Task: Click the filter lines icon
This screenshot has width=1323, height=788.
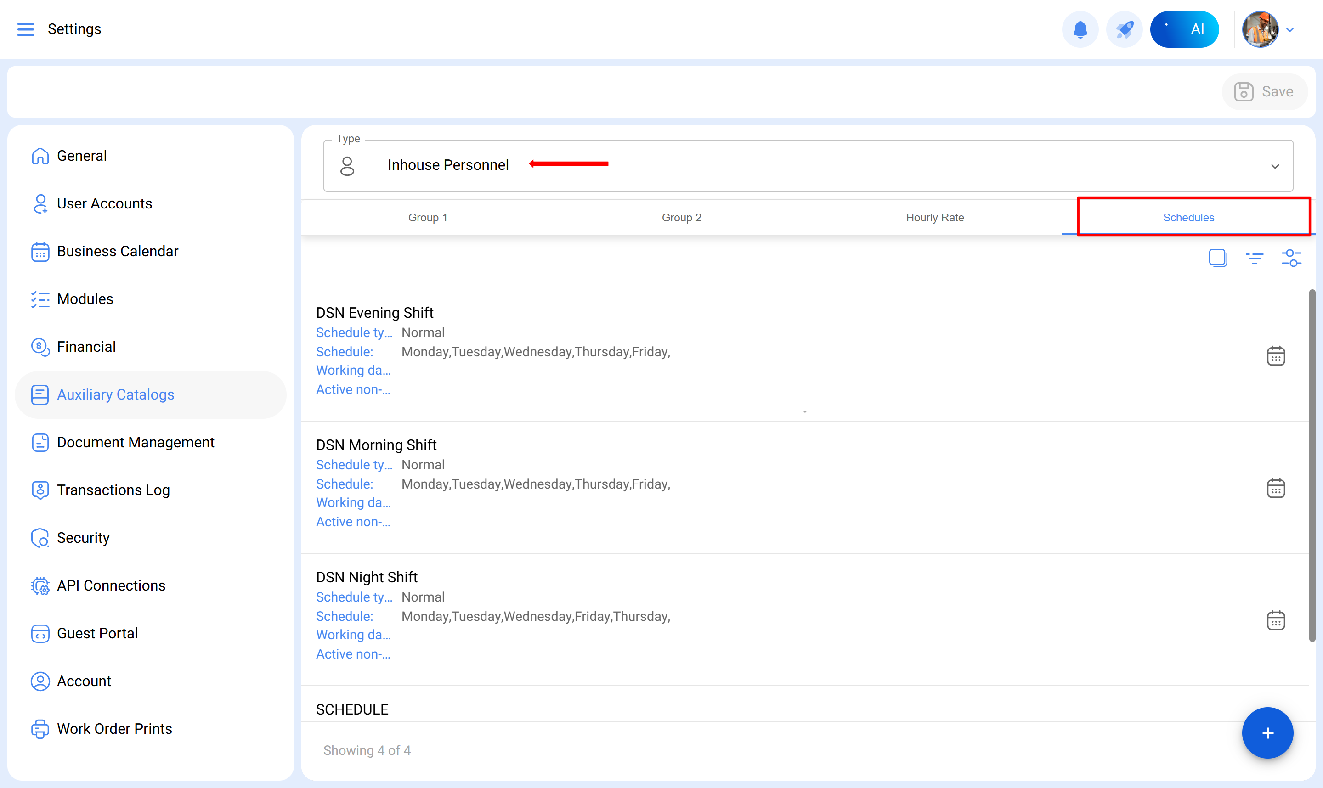Action: click(1255, 259)
